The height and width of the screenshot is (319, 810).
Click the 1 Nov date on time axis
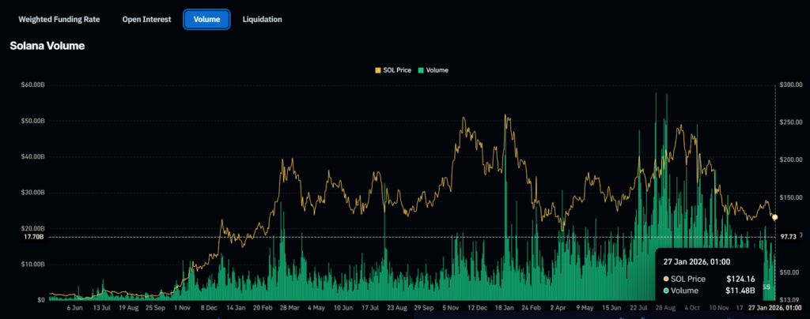click(x=183, y=308)
